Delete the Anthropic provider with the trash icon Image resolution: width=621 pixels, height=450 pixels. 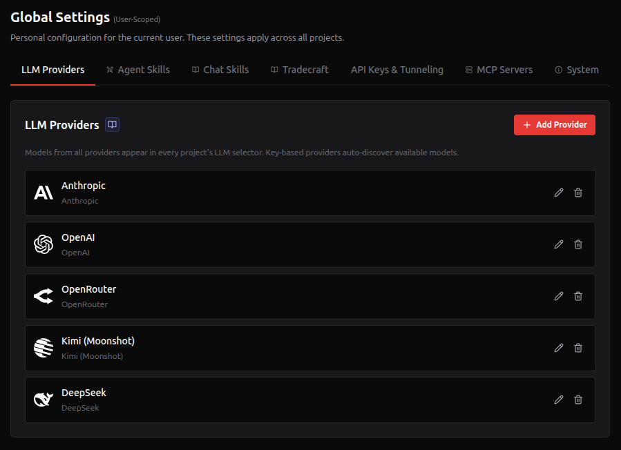tap(578, 193)
